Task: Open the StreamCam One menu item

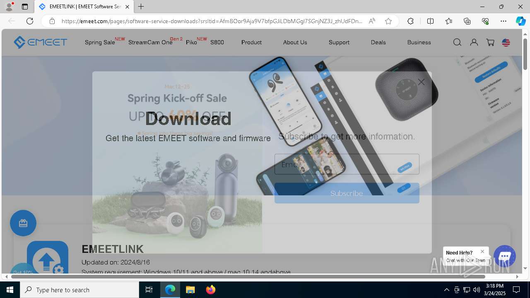Action: click(x=150, y=42)
